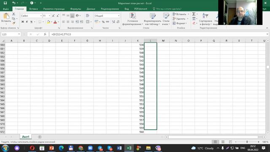This screenshot has height=152, width=270.
Task: Click the Clear eraser icon
Action: tap(194, 23)
